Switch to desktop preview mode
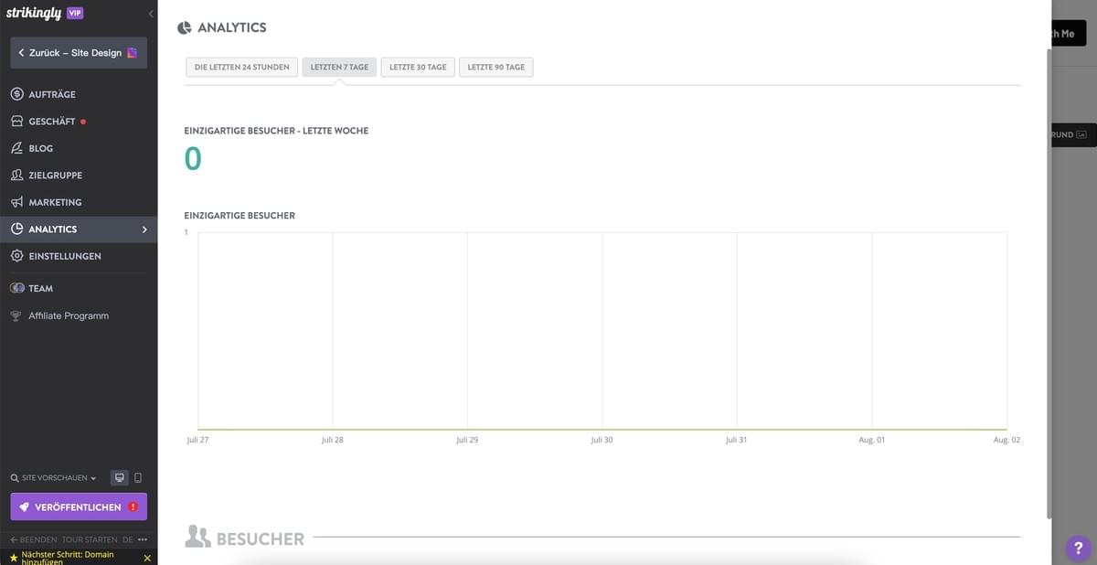Image resolution: width=1097 pixels, height=565 pixels. click(119, 477)
